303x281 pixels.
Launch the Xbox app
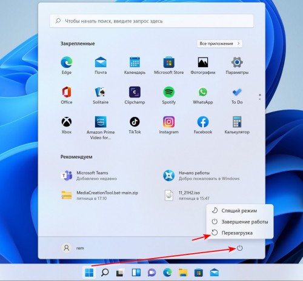click(x=67, y=125)
